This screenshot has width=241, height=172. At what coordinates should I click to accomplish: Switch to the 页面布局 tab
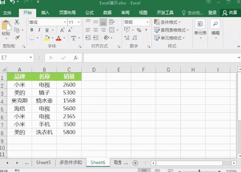click(x=67, y=12)
